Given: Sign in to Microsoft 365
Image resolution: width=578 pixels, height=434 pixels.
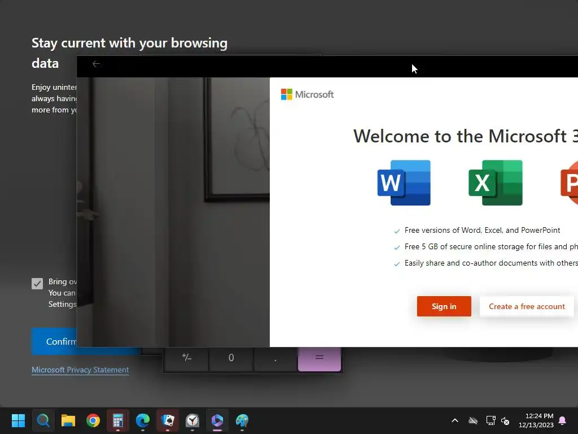Looking at the screenshot, I should pyautogui.click(x=444, y=306).
